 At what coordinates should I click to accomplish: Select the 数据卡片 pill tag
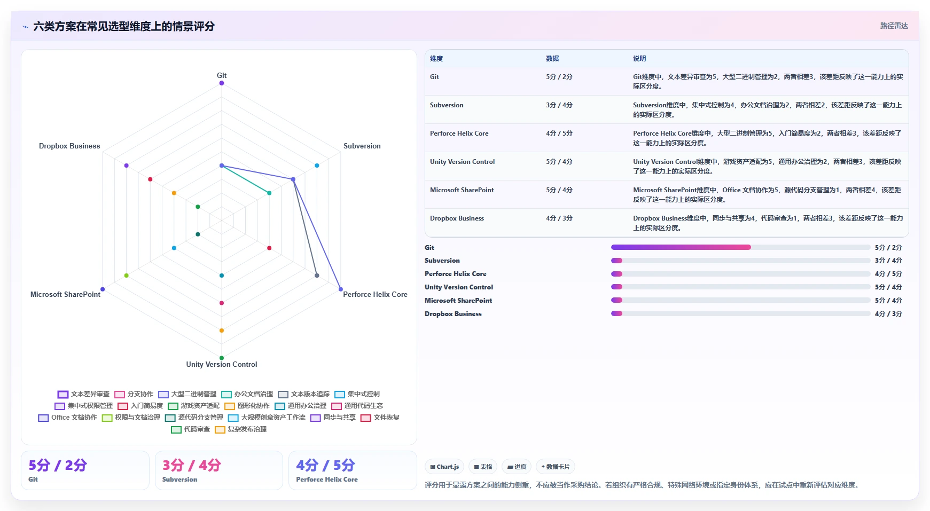click(x=556, y=467)
